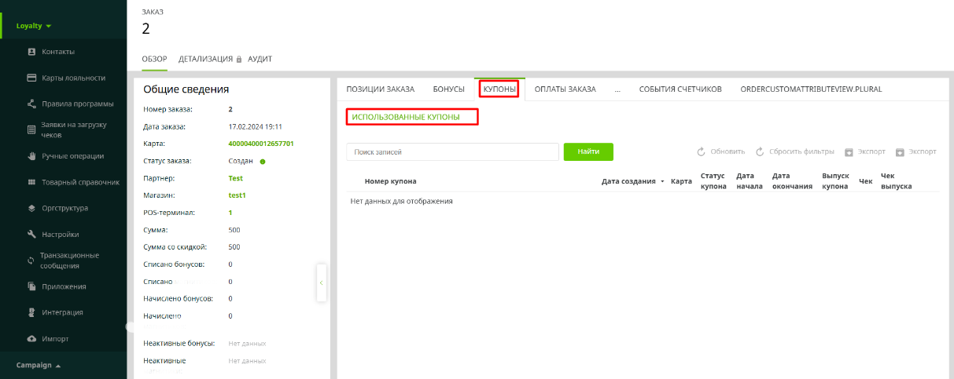Open loyalty card number 40000400012657701 link
Viewport: 954px width, 379px height.
click(x=260, y=144)
